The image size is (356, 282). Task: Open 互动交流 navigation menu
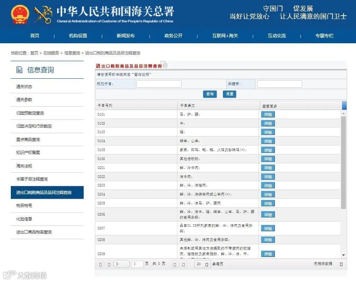[276, 35]
